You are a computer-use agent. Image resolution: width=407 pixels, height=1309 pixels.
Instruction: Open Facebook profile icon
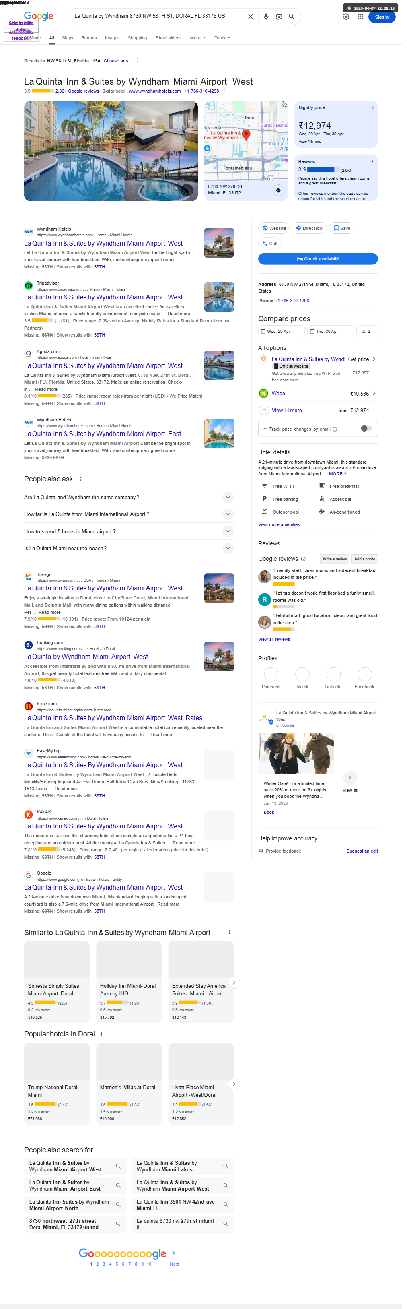pos(364,674)
